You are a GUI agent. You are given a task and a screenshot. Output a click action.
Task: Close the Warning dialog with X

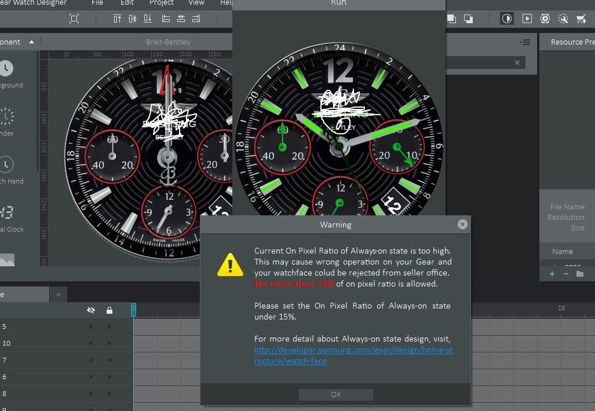click(462, 225)
